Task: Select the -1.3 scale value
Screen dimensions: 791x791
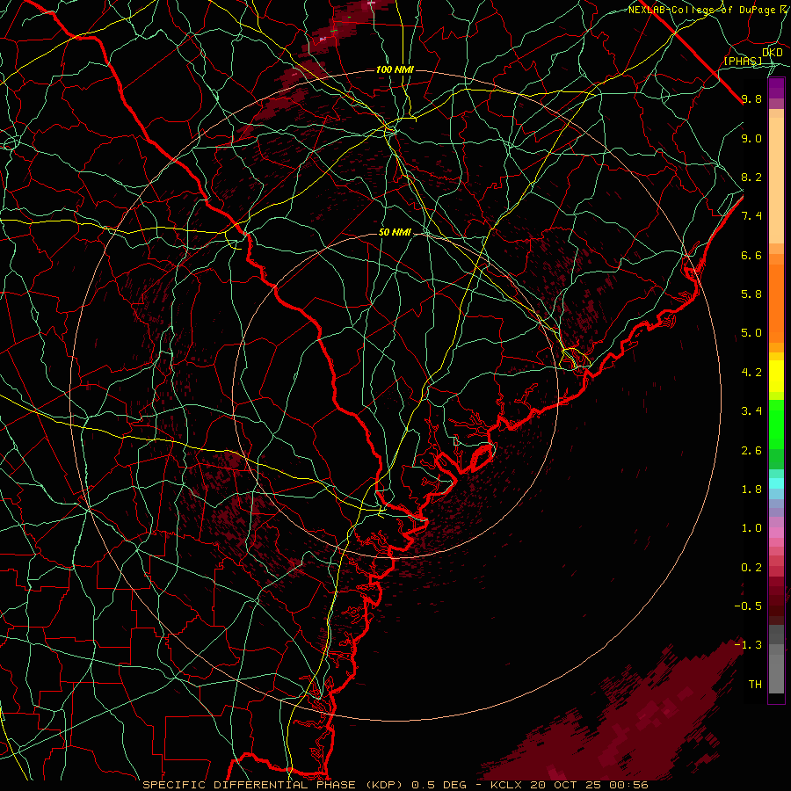Action: (748, 645)
